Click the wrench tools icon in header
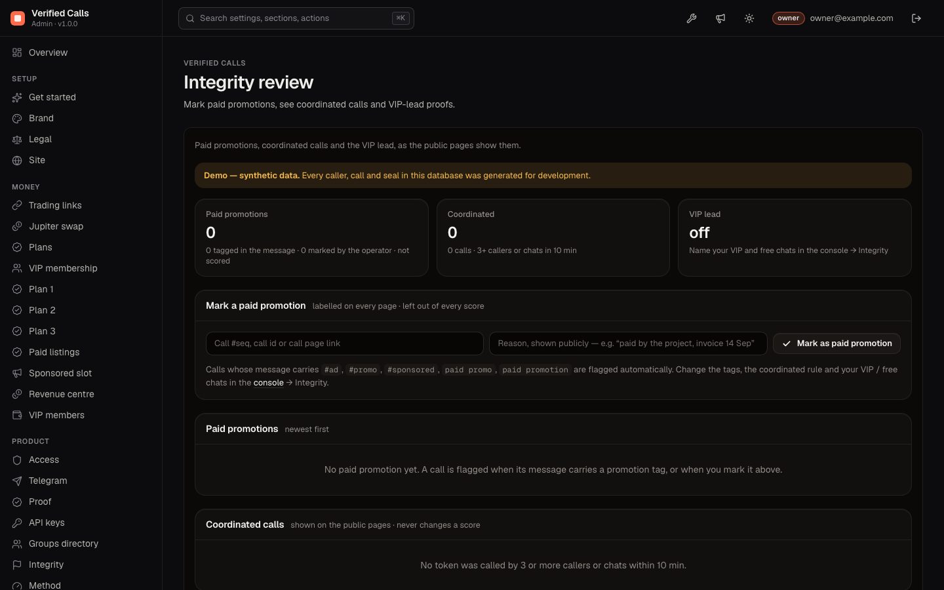 (692, 18)
